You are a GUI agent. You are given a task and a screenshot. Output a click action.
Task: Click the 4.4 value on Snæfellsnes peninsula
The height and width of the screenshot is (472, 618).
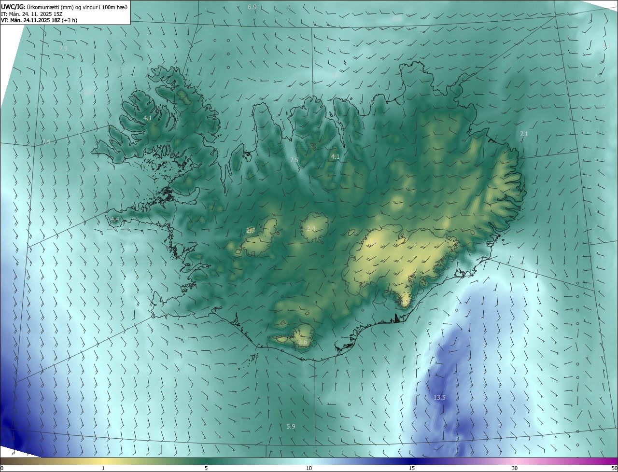pos(114,219)
